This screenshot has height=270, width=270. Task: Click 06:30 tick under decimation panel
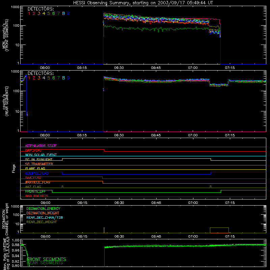coord(119,237)
